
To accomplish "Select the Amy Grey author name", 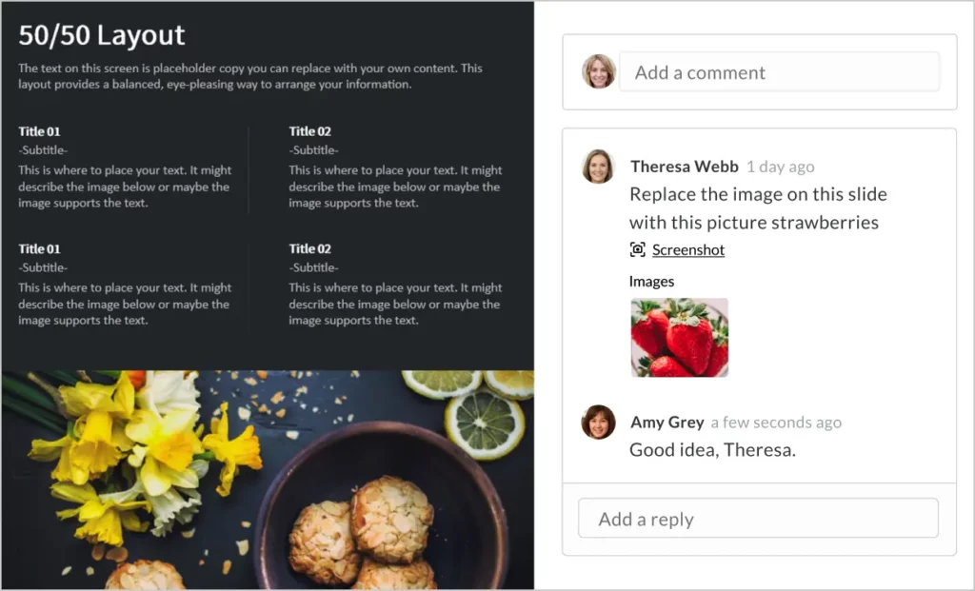I will [x=667, y=422].
